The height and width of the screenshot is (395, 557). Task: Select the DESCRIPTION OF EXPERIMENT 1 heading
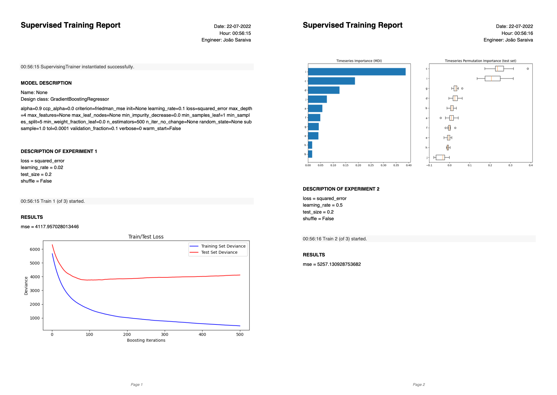[59, 151]
